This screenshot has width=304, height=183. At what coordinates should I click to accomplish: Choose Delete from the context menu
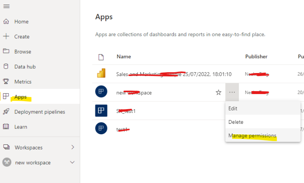[263, 122]
